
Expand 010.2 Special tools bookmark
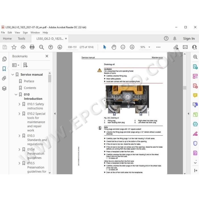click(x=19, y=114)
